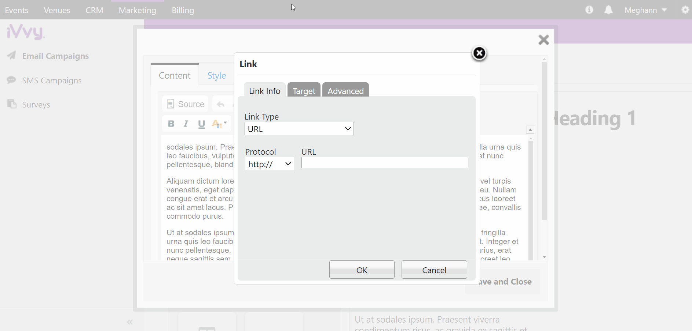Click the iVvy logo
Viewport: 692px width, 331px height.
pos(25,32)
